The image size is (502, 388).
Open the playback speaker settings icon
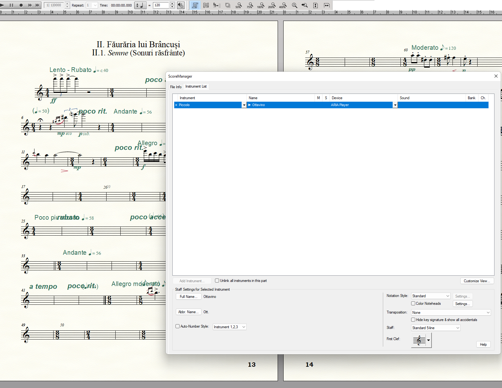[x=181, y=5]
